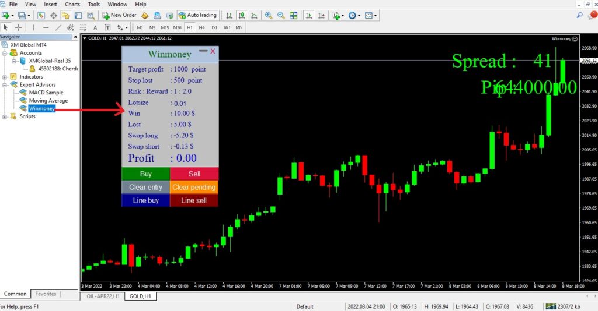The height and width of the screenshot is (311, 598).
Task: Switch timeframe to M5
Action: (152, 27)
